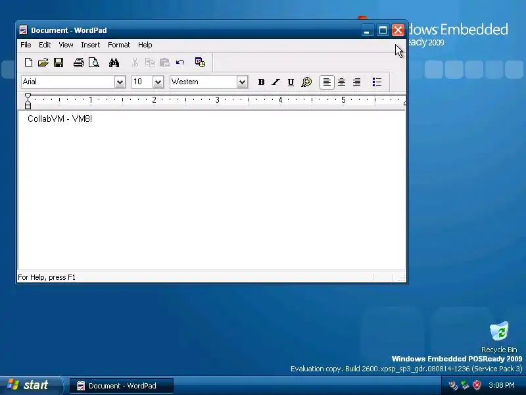
Task: Toggle Bold formatting
Action: (261, 82)
